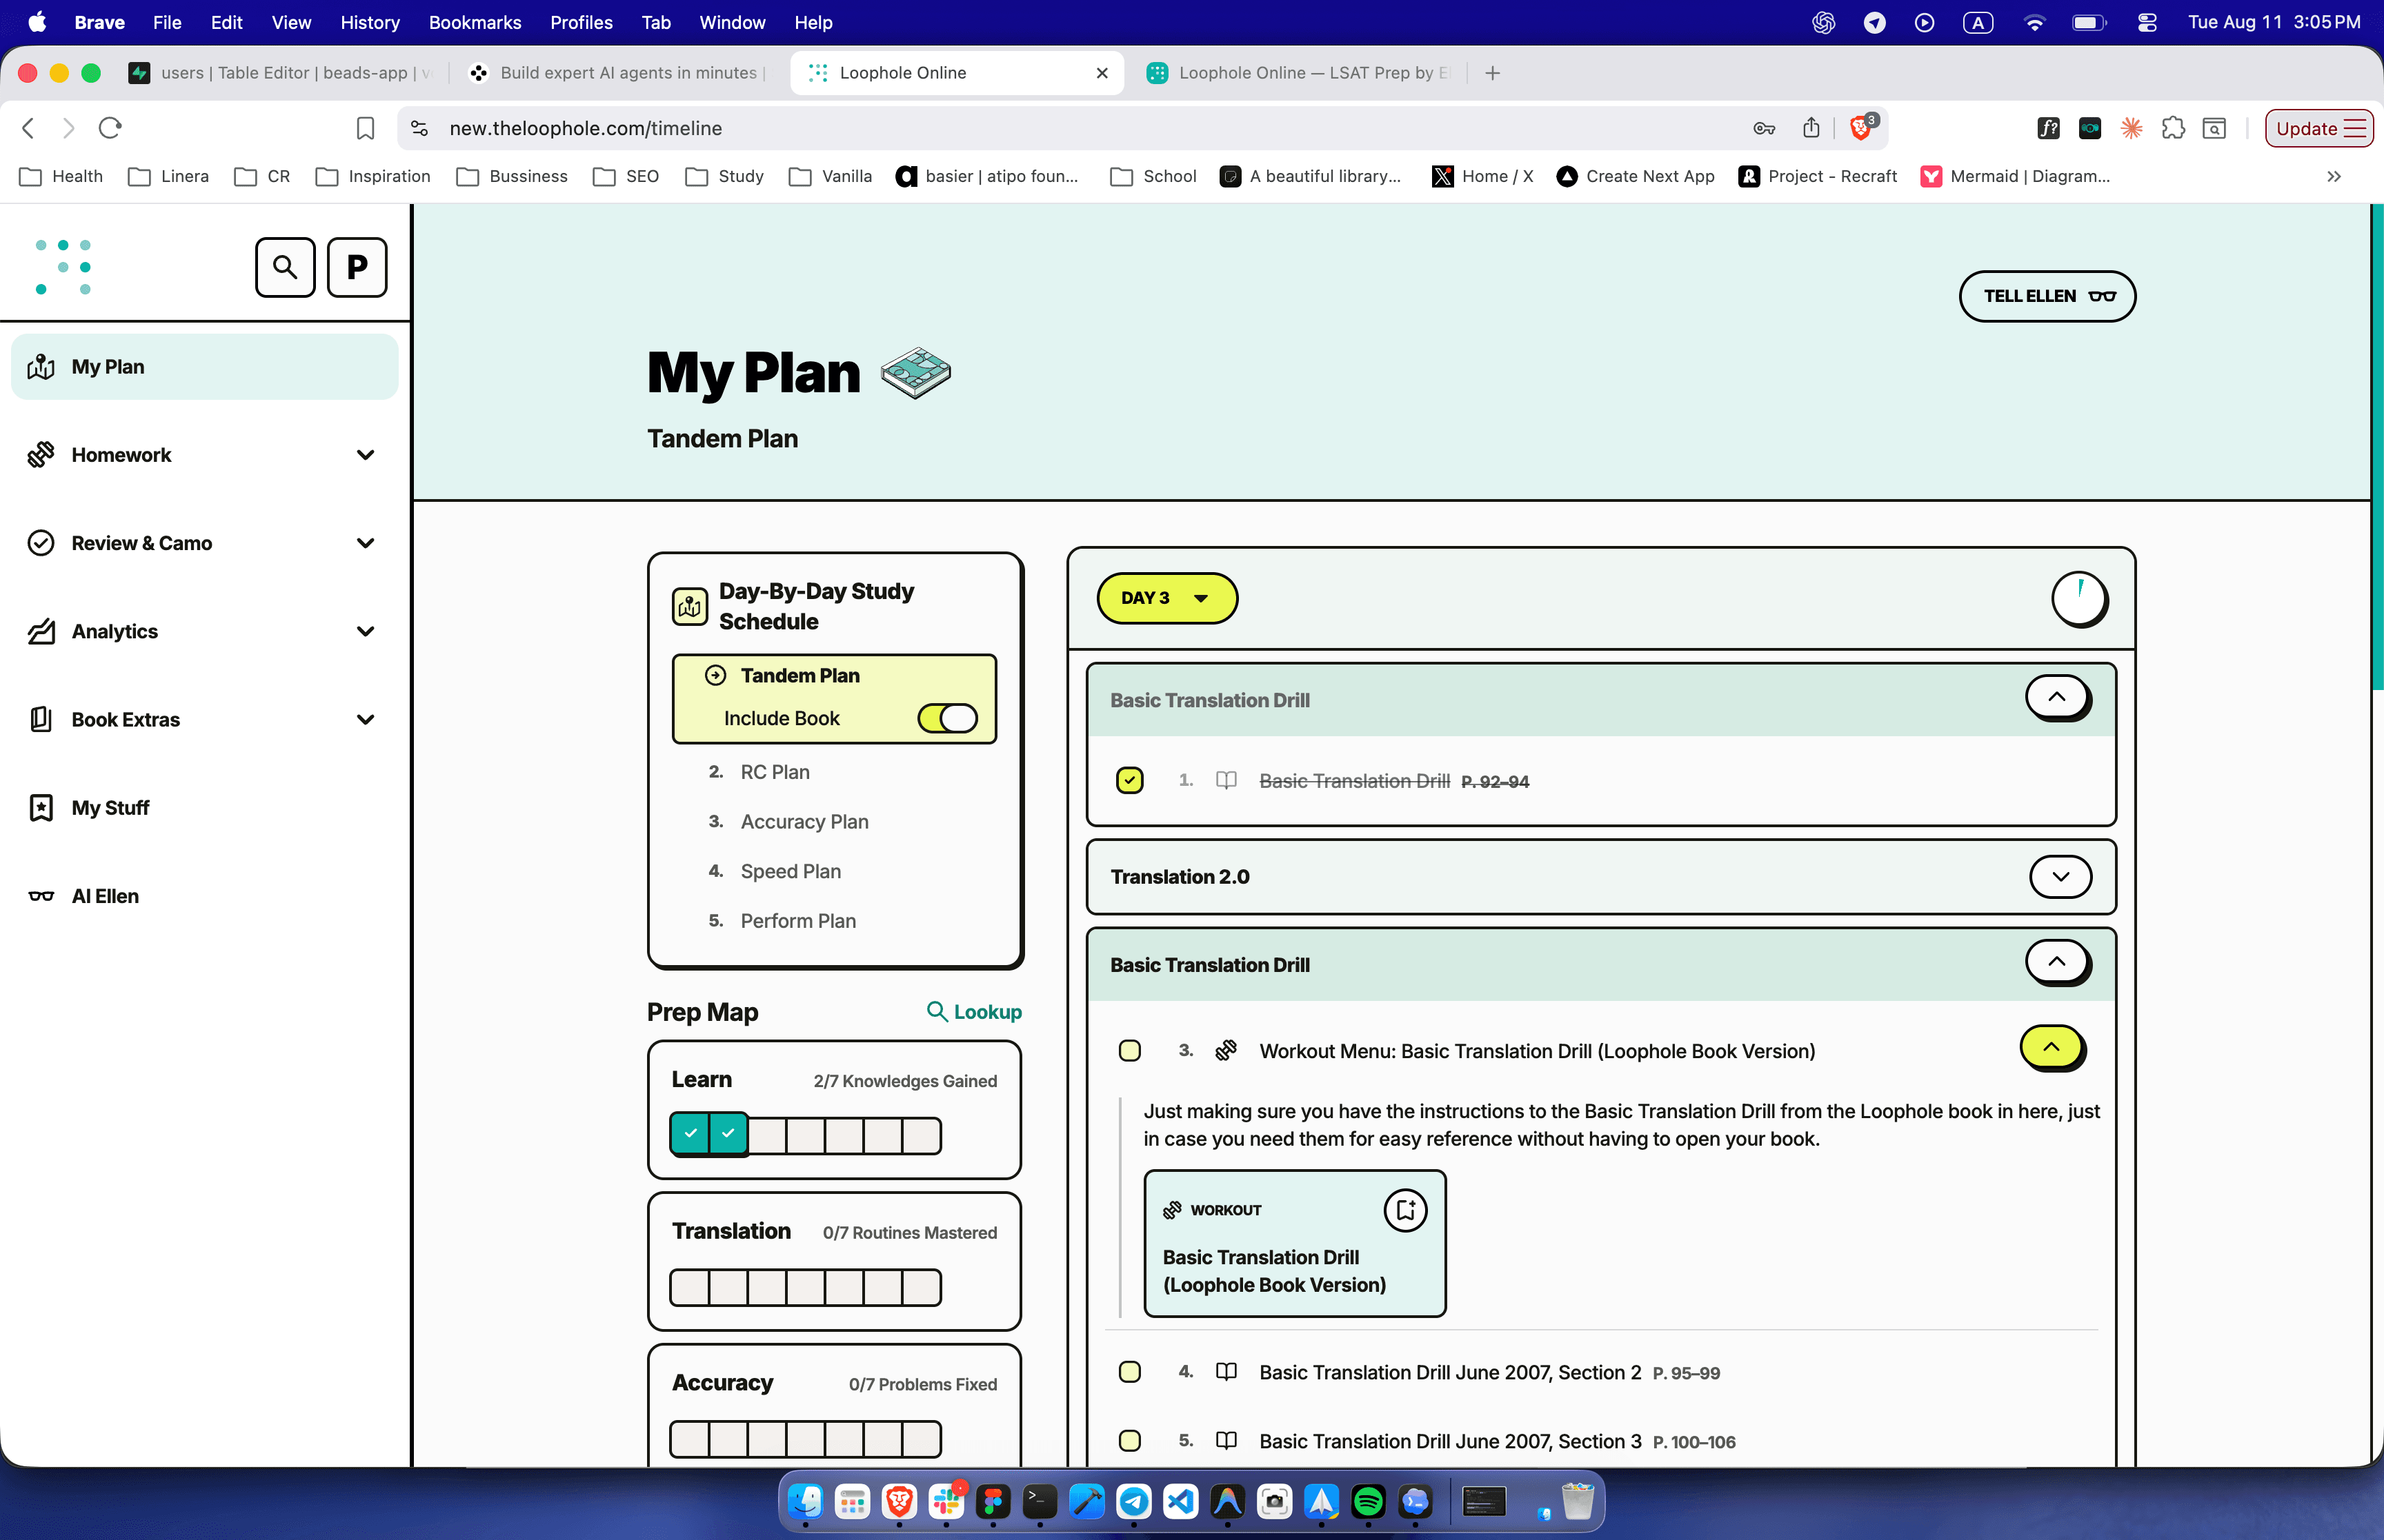Viewport: 2384px width, 1540px height.
Task: Collapse Workout Menu item with yellow chevron
Action: point(2052,1048)
